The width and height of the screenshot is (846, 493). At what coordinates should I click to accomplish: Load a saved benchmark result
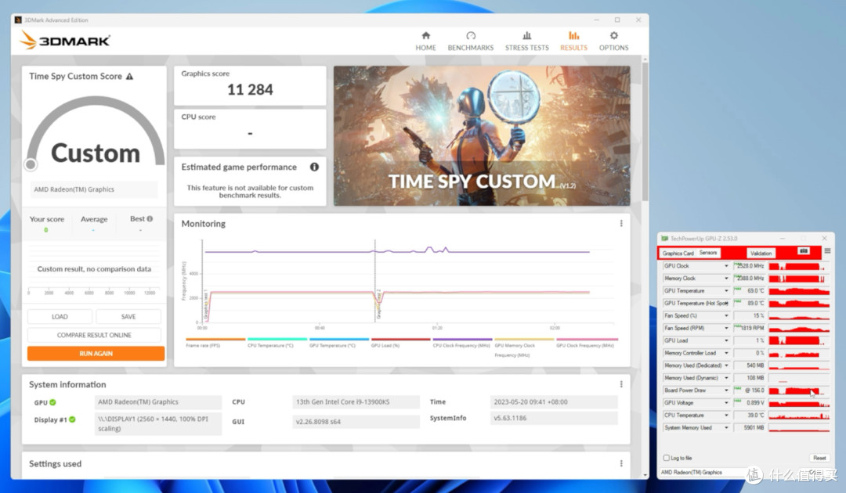(x=60, y=316)
